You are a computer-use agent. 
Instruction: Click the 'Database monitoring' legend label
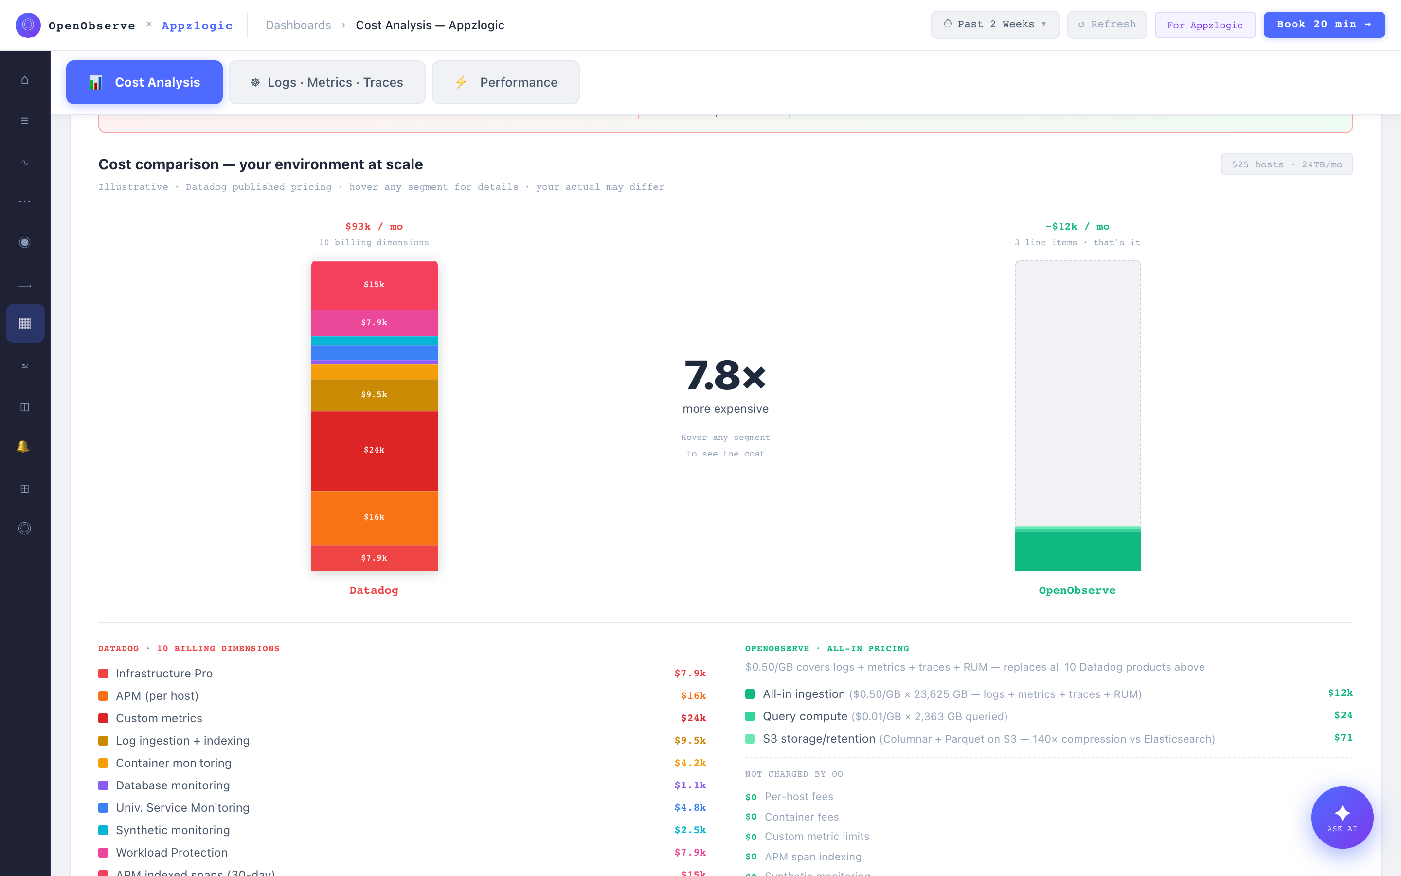(173, 785)
